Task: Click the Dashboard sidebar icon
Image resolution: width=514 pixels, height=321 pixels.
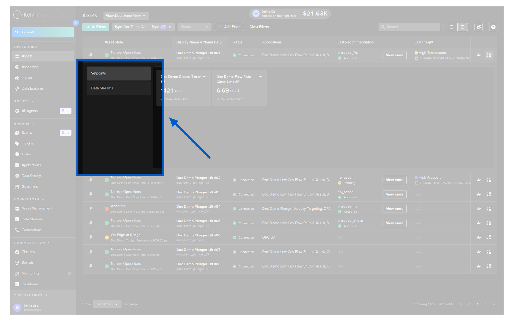Action: (17, 284)
